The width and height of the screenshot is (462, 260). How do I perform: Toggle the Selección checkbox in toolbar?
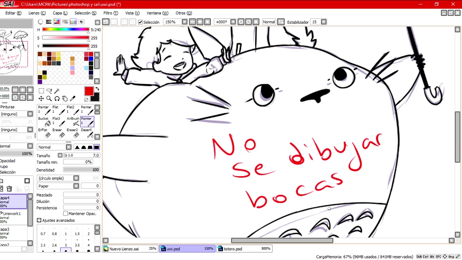pos(140,22)
